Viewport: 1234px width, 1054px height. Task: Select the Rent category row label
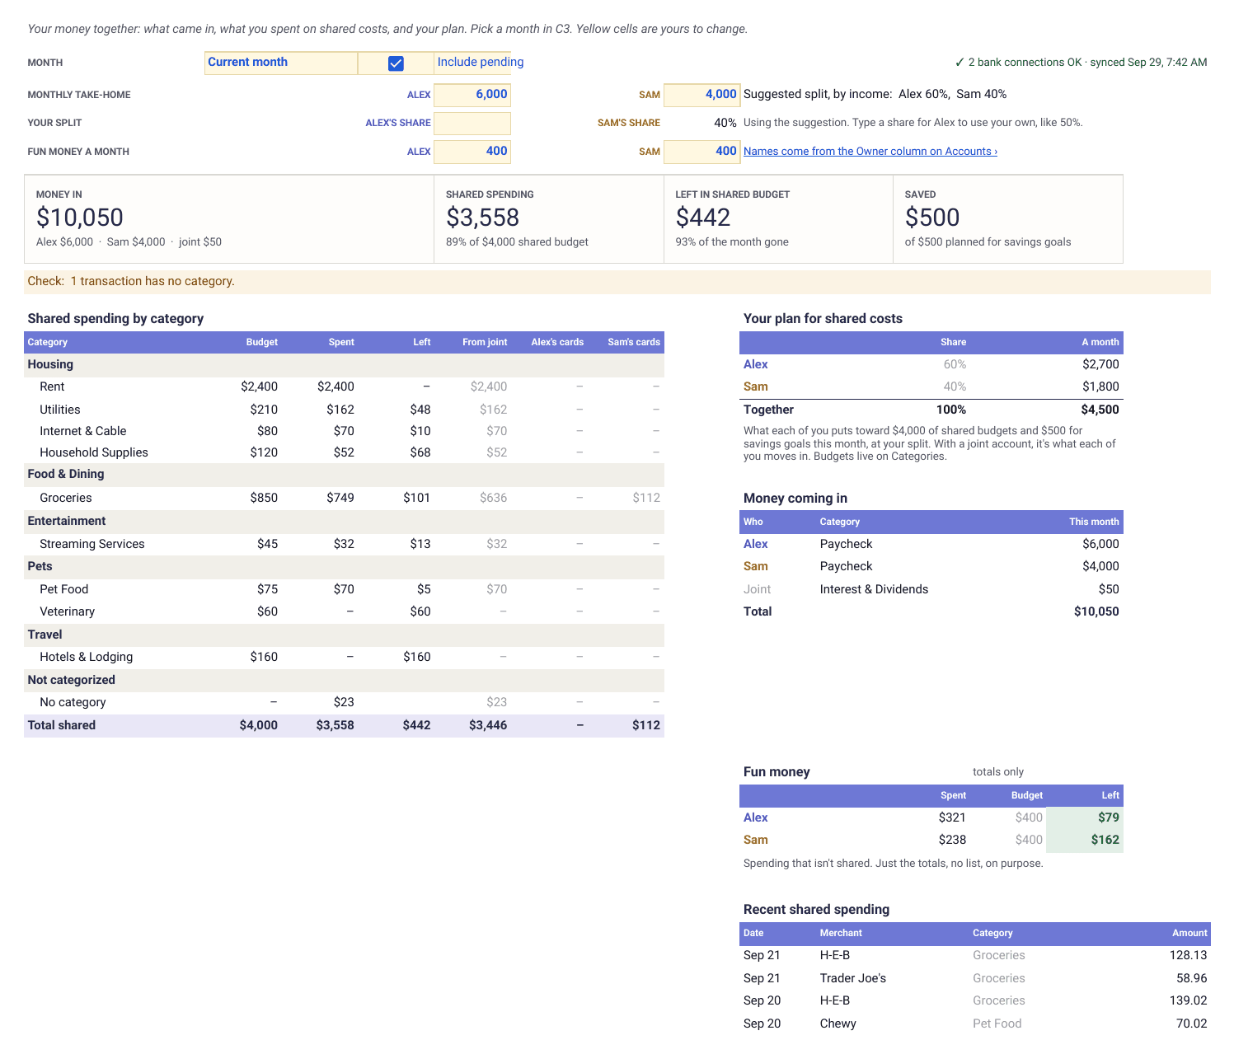click(x=52, y=386)
